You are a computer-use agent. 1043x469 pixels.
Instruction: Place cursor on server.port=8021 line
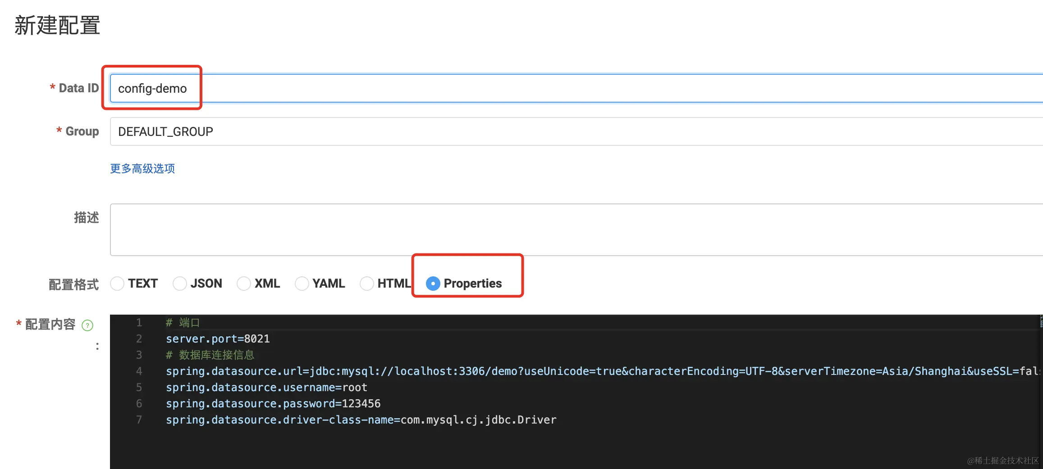pyautogui.click(x=218, y=338)
